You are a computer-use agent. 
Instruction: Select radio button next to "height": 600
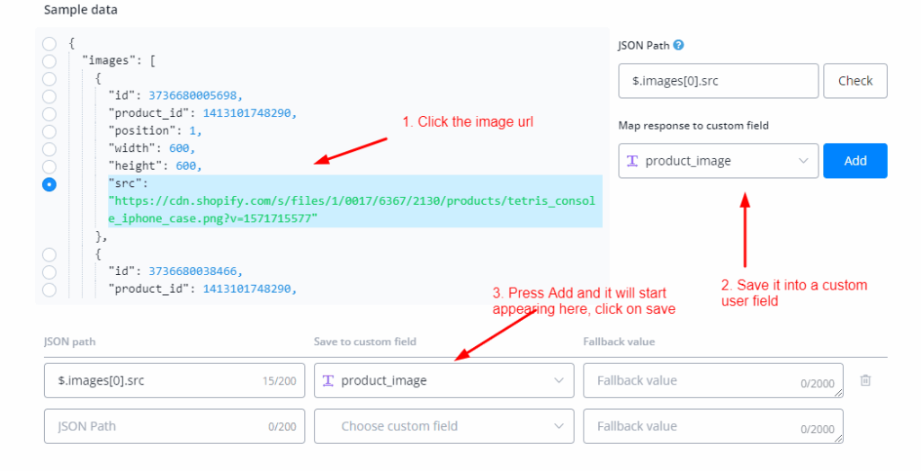point(49,166)
